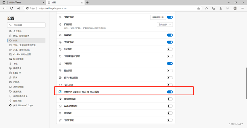
Task: Open the Favorites list toolbar icon
Action: pyautogui.click(x=206, y=8)
